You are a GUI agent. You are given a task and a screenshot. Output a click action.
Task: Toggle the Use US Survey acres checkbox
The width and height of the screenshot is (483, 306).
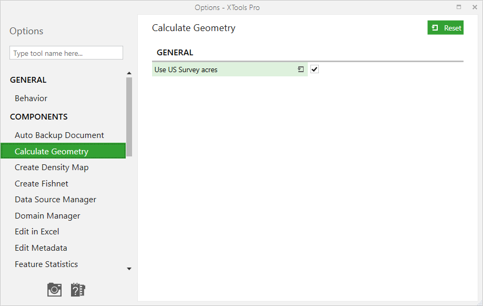coord(315,69)
